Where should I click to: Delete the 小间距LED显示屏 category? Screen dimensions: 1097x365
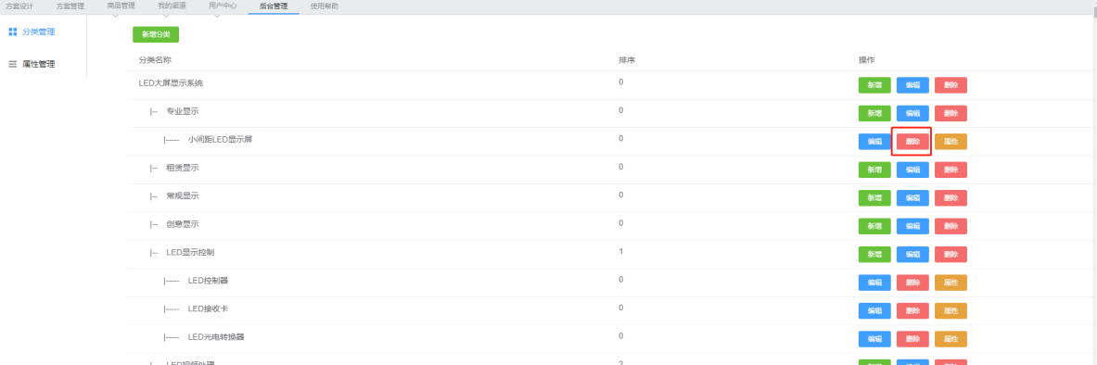(913, 141)
